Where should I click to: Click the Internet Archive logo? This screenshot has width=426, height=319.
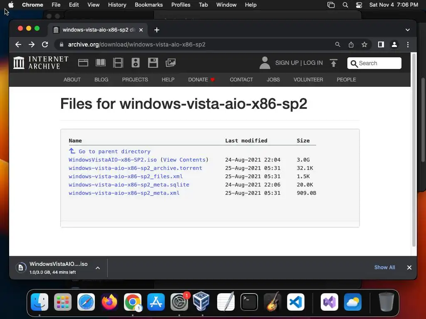tap(41, 63)
